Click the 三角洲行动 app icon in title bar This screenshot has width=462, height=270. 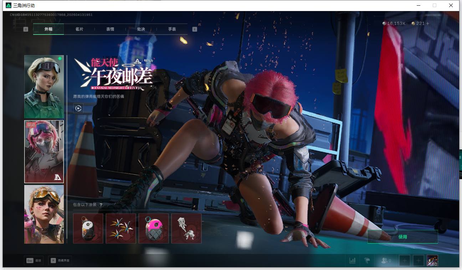click(9, 5)
